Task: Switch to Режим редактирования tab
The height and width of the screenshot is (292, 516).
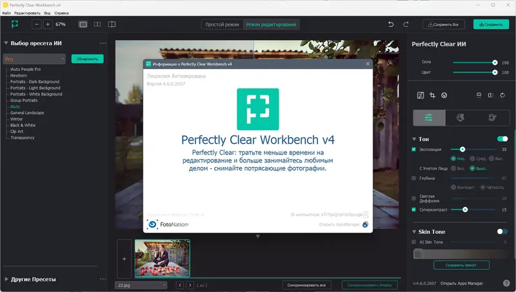Action: click(x=271, y=24)
